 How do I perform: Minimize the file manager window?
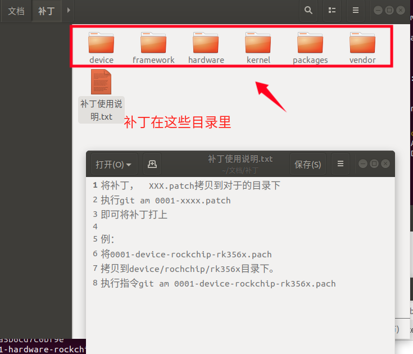point(378,10)
